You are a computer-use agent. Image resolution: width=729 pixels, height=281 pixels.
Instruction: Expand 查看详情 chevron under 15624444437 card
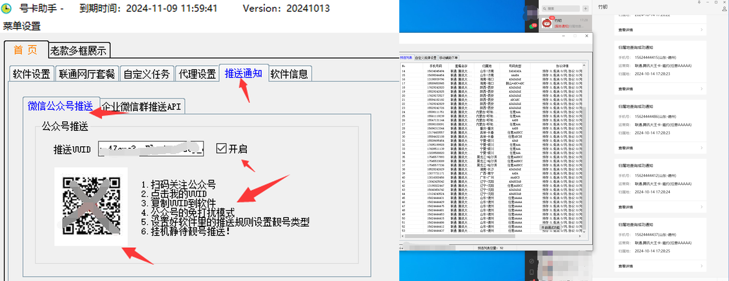click(x=702, y=266)
